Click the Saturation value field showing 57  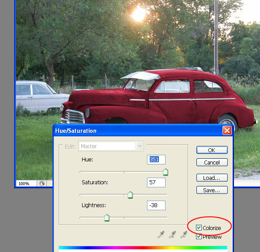(x=156, y=183)
